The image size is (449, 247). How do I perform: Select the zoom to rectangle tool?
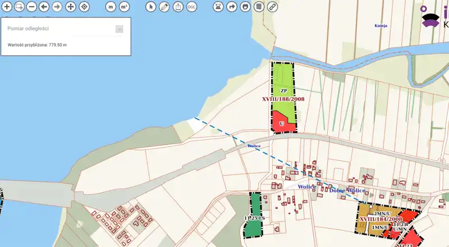(x=19, y=7)
